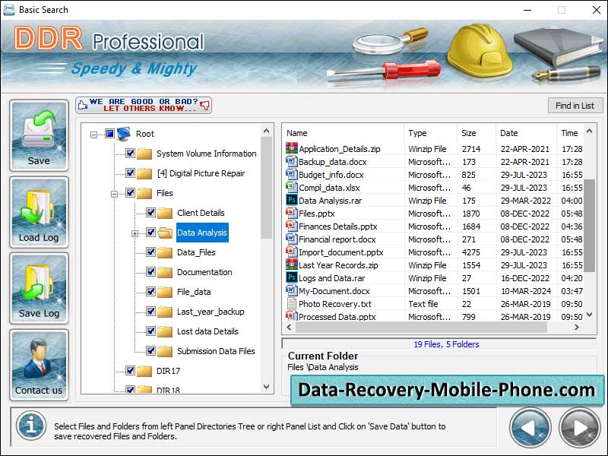Viewport: 608px width, 456px height.
Task: Click the Find in List button
Action: pos(575,106)
